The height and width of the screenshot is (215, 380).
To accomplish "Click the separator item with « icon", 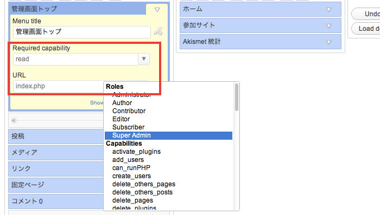I will 56,120.
